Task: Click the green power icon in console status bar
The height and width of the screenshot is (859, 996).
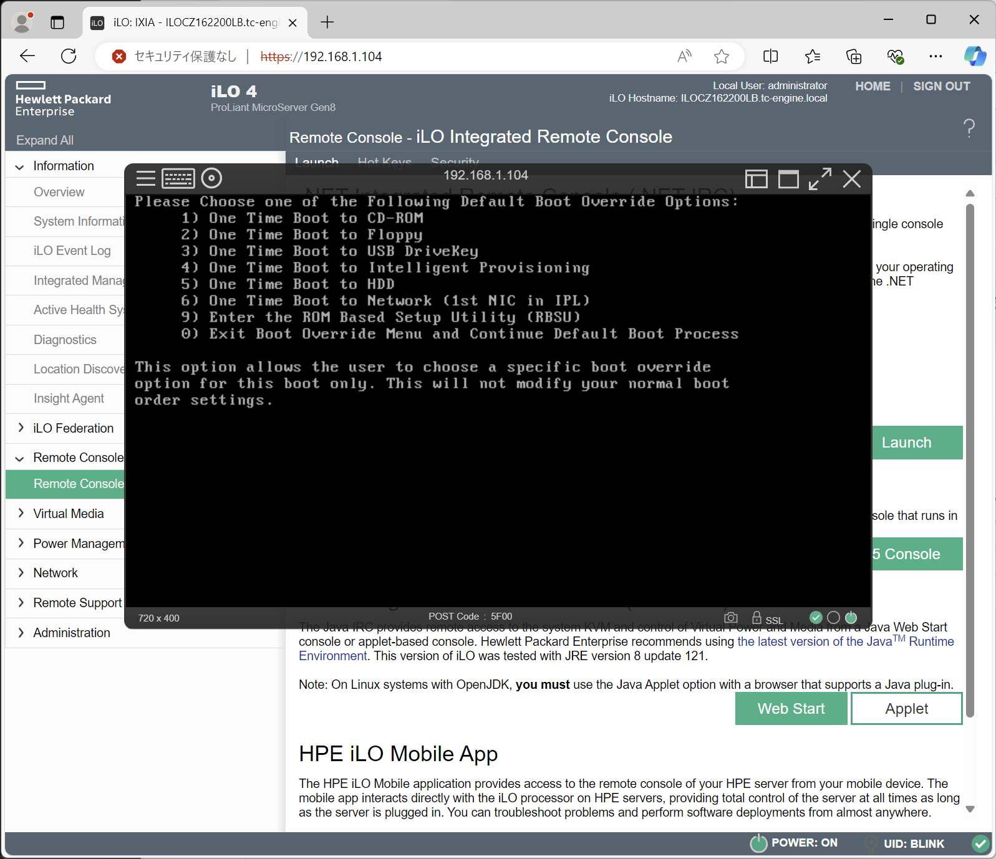Action: pos(851,617)
